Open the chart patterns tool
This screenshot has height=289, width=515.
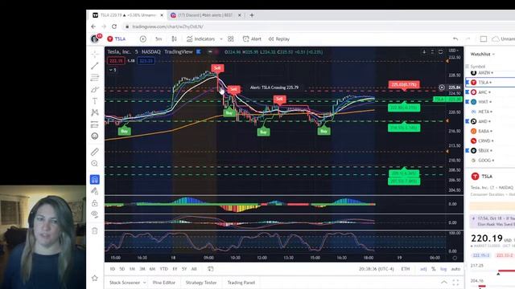95,112
